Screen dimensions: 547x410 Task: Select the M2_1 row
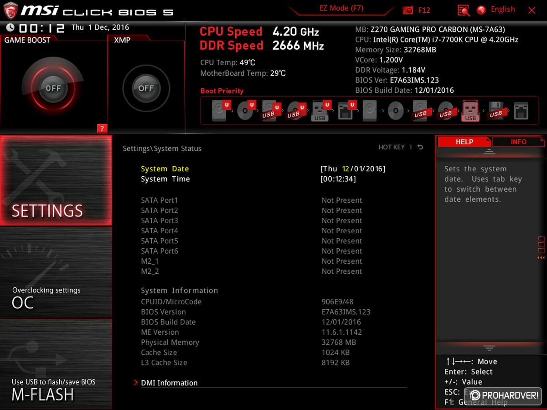click(x=252, y=261)
